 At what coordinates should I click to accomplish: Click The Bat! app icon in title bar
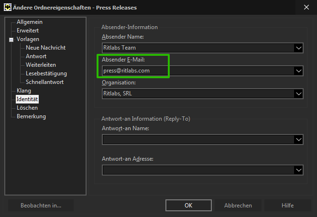coord(8,8)
